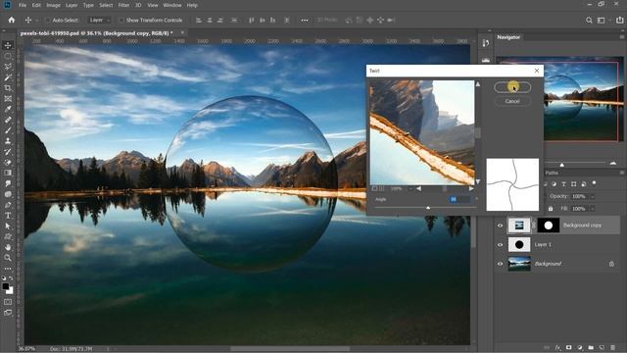
Task: Open the Opacity dropdown arrow
Action: point(593,196)
